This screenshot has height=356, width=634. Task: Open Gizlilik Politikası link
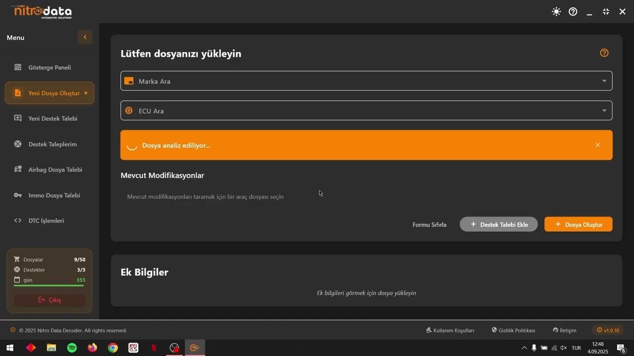513,330
